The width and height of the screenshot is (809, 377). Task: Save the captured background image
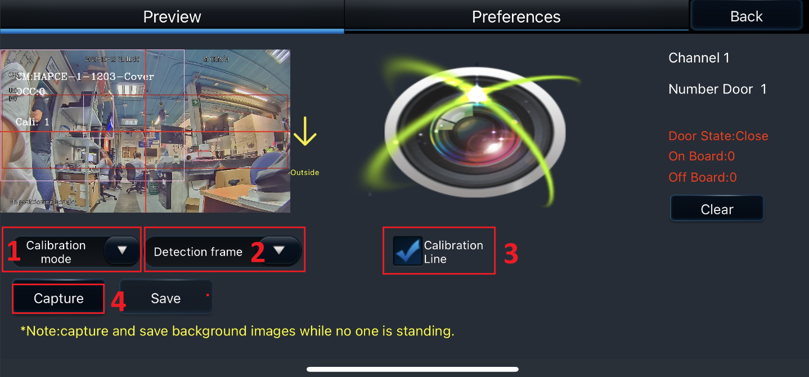[x=166, y=298]
